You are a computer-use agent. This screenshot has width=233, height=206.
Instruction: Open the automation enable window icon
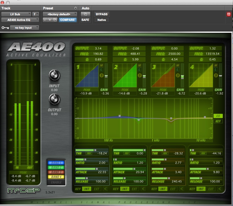(86, 14)
